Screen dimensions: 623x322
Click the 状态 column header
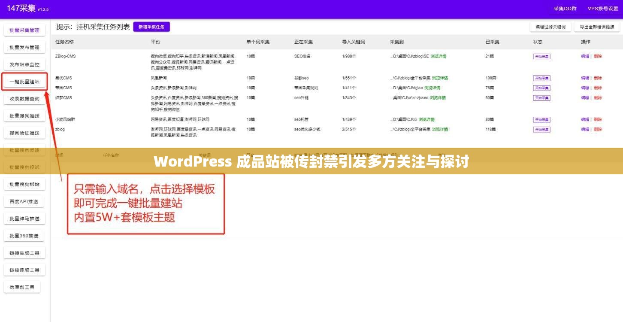pyautogui.click(x=538, y=42)
